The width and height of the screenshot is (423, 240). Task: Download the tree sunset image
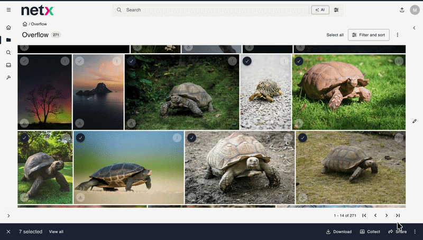tap(24, 123)
